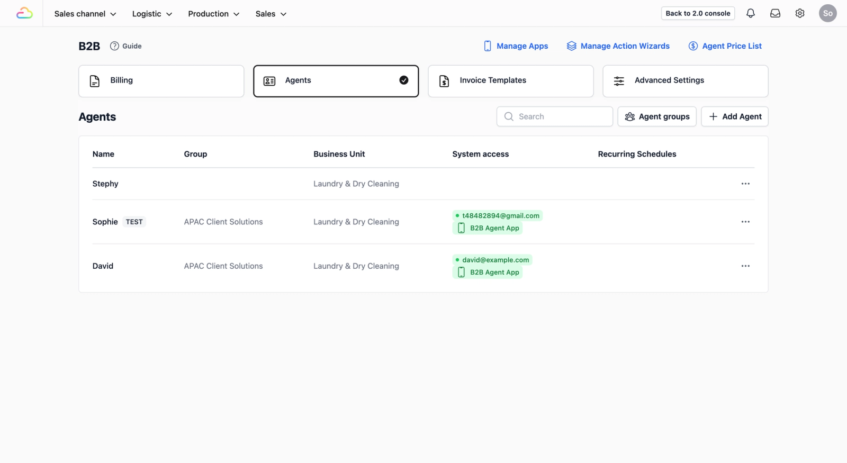Image resolution: width=847 pixels, height=463 pixels.
Task: Follow the Manage Action Wizards link
Action: pos(618,46)
